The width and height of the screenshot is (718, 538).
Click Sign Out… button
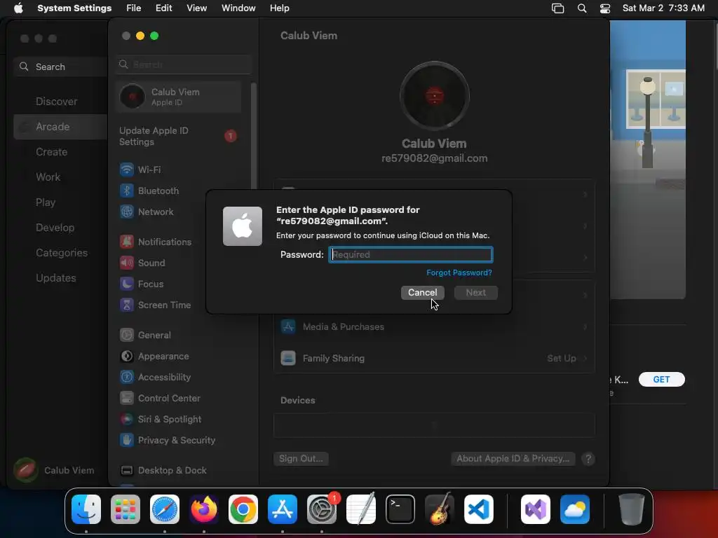click(301, 458)
